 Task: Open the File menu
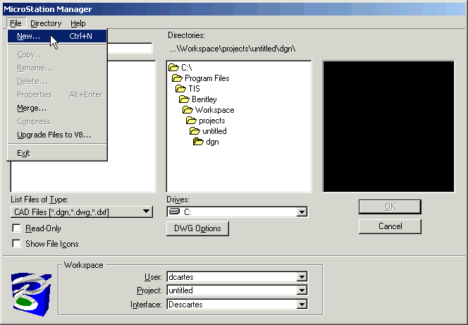coord(16,23)
